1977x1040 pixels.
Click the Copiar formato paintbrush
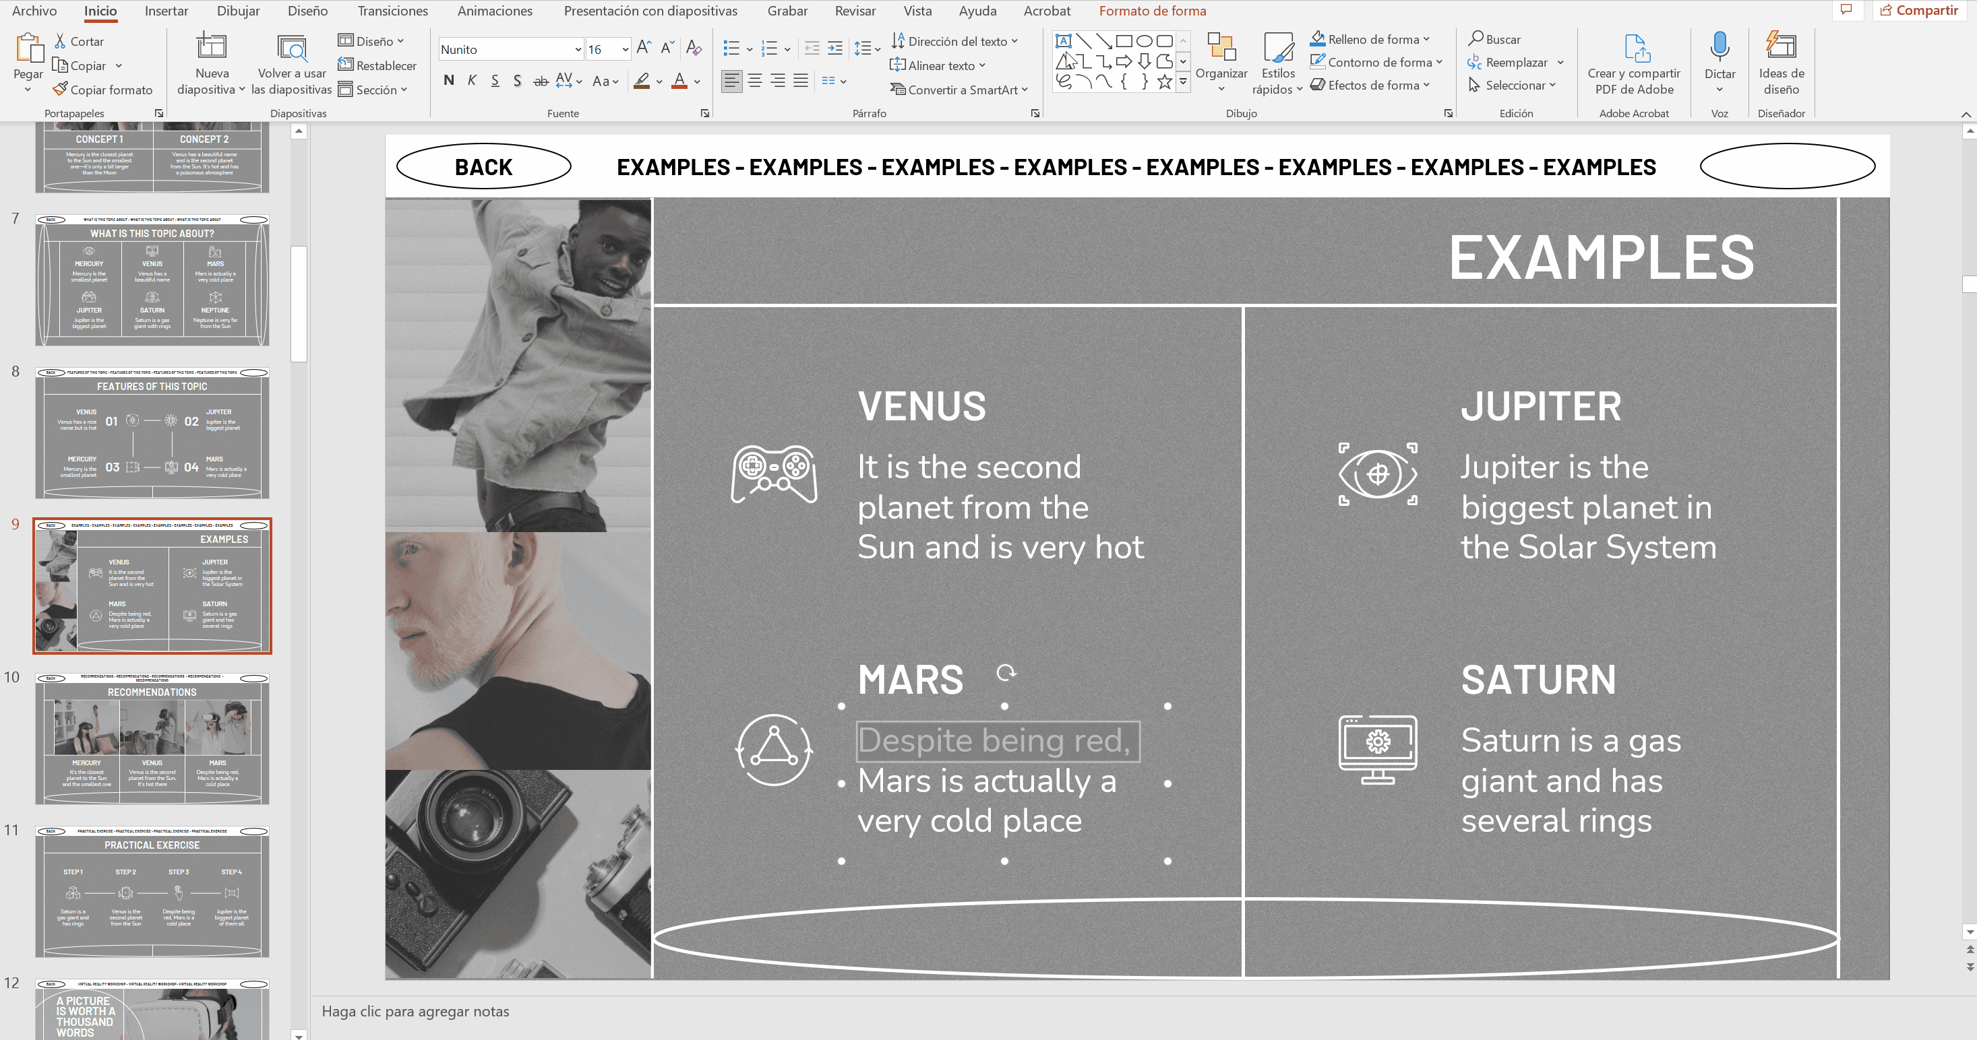(60, 90)
